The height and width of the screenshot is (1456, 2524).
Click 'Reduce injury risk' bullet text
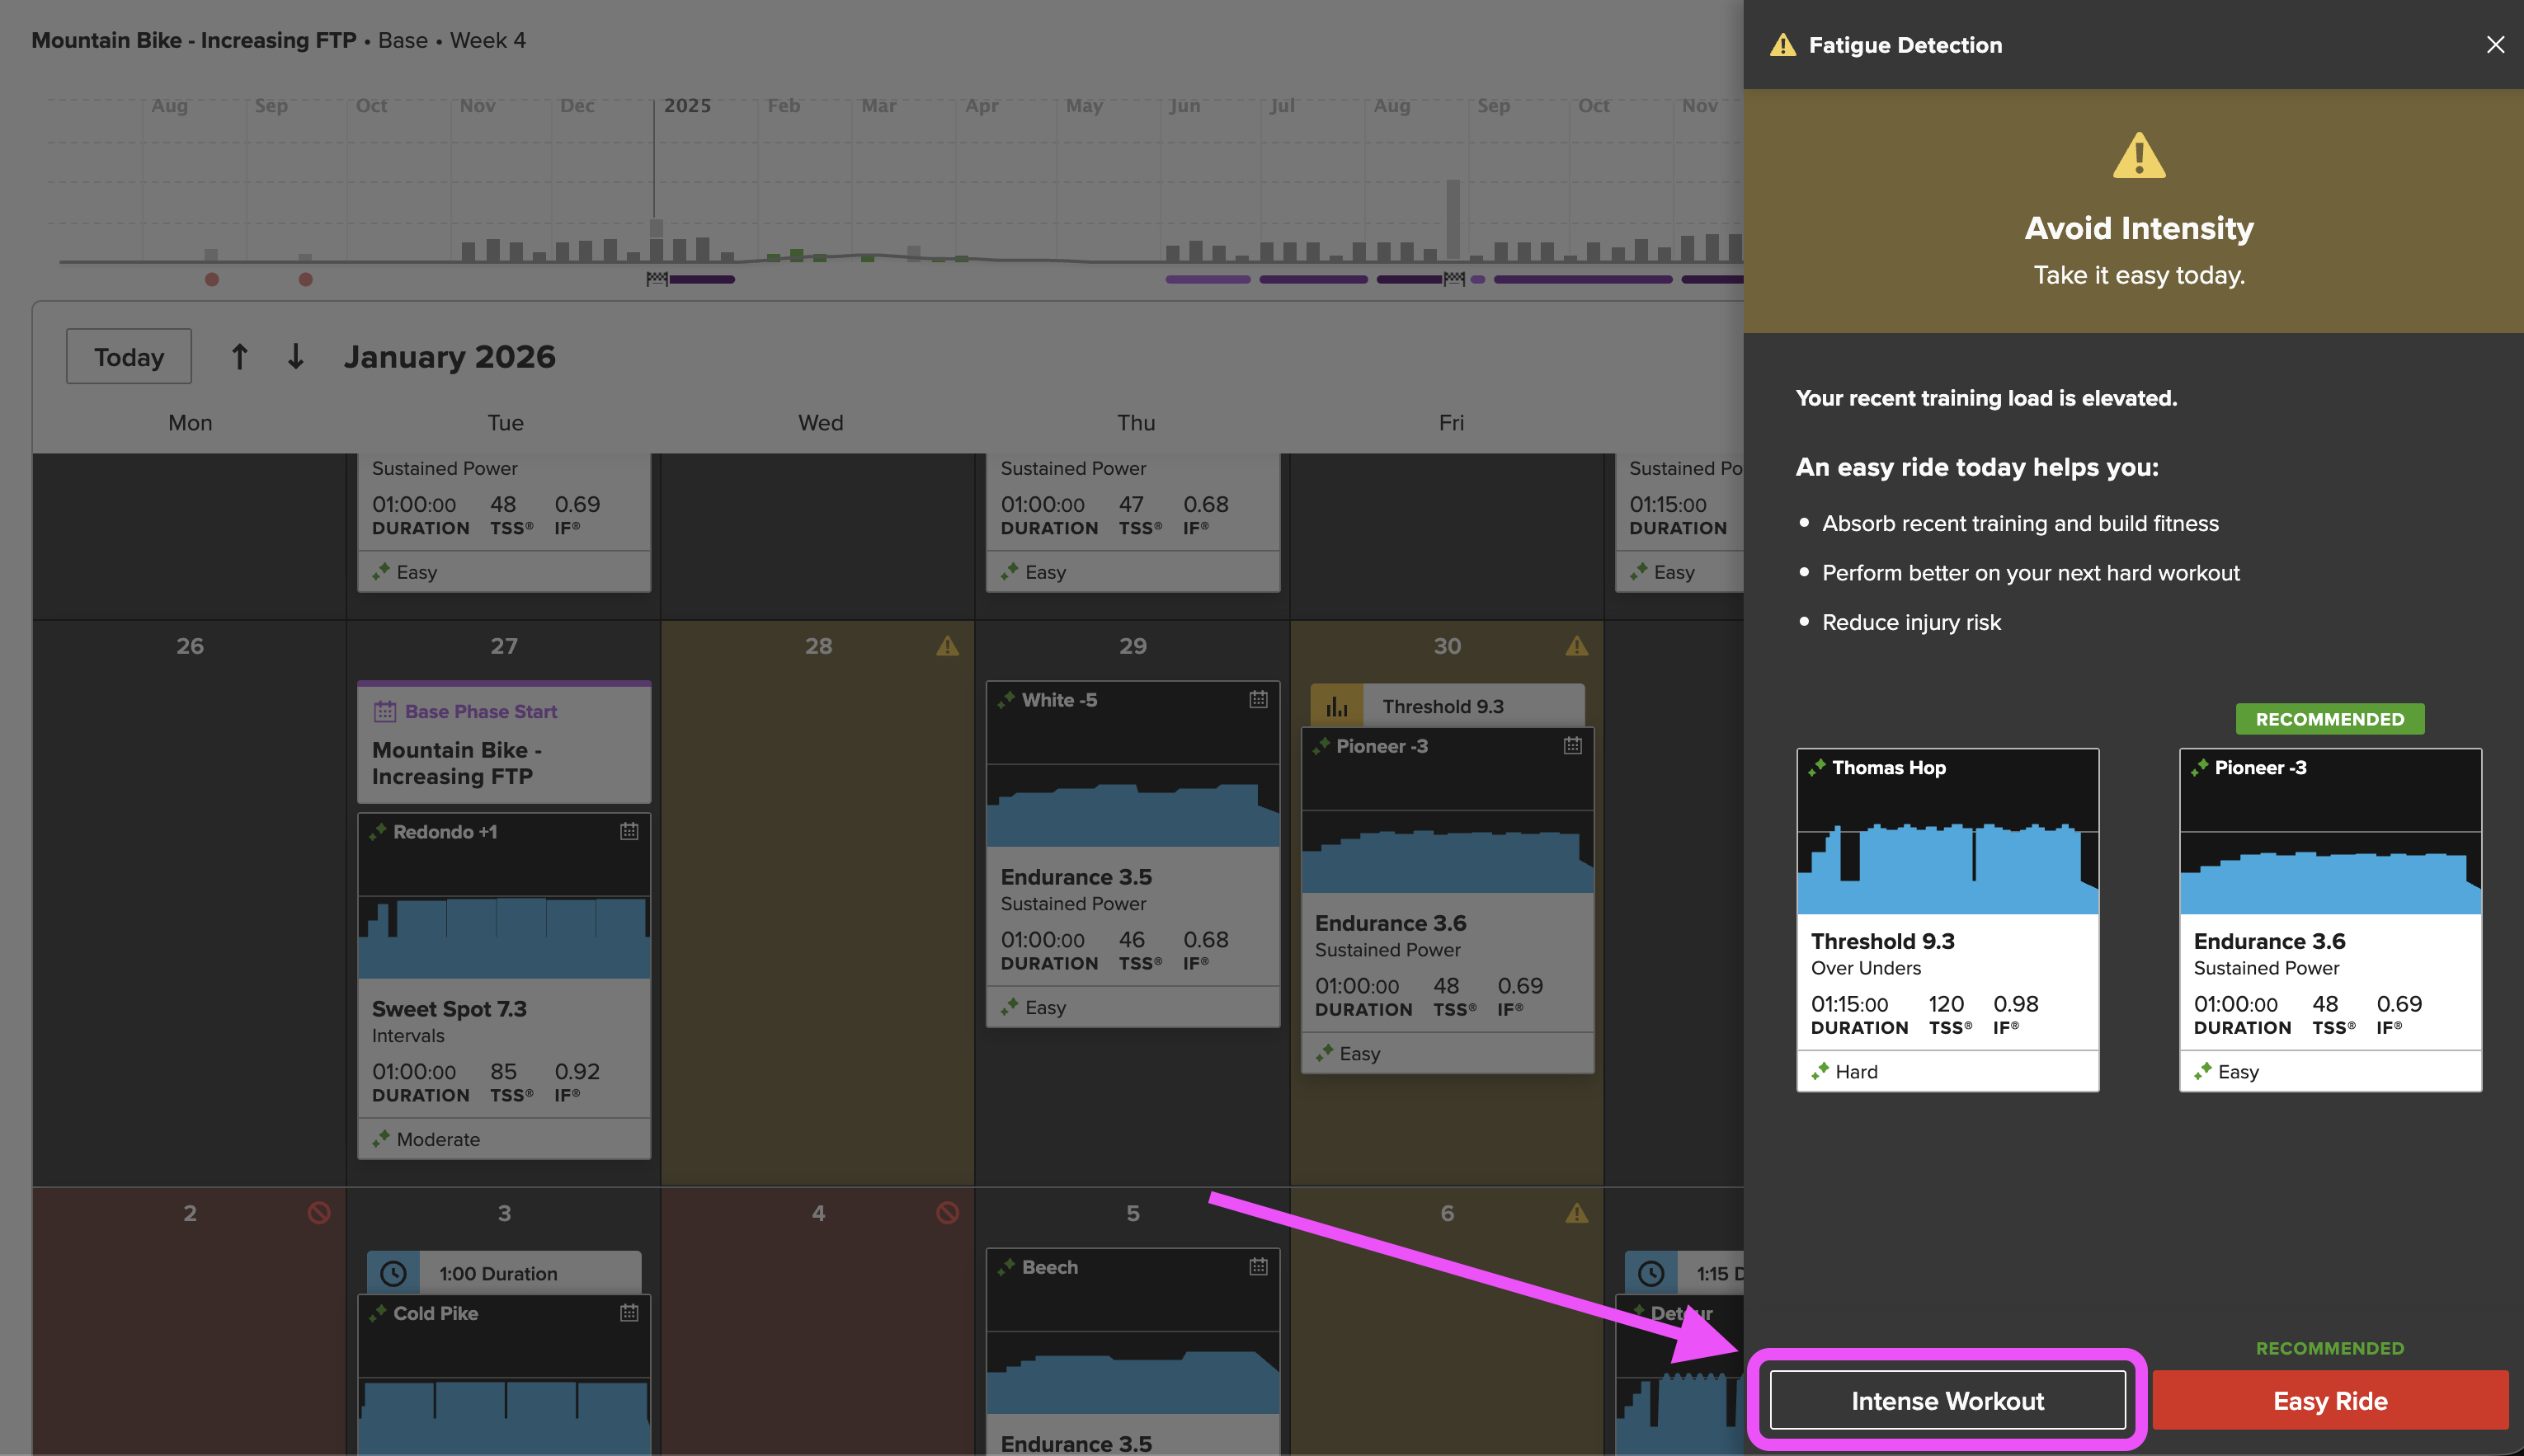click(x=1911, y=622)
